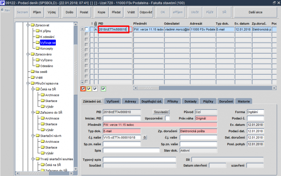Viewport: 281px width, 176px height.
Task: Open the 'Historie' tab
Action: click(244, 101)
